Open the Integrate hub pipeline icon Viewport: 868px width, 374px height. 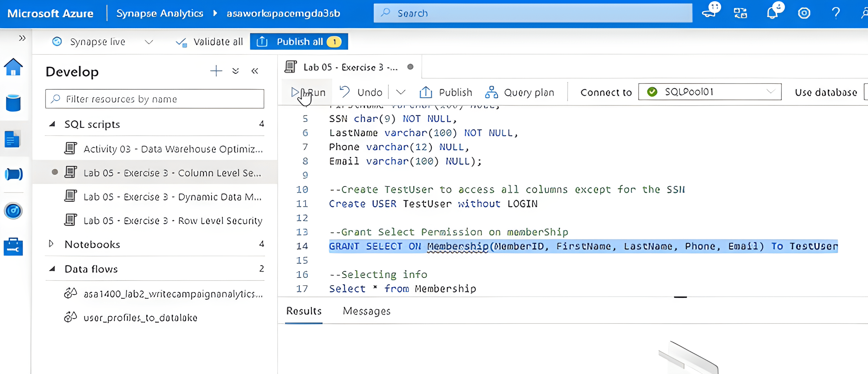[x=13, y=174]
